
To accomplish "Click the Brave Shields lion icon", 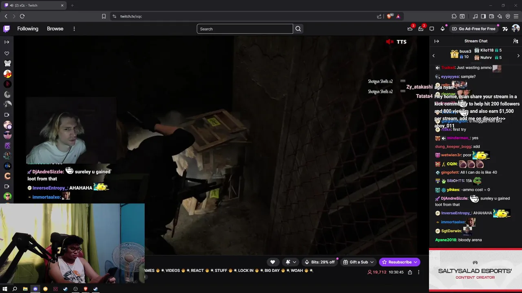I will [x=389, y=16].
